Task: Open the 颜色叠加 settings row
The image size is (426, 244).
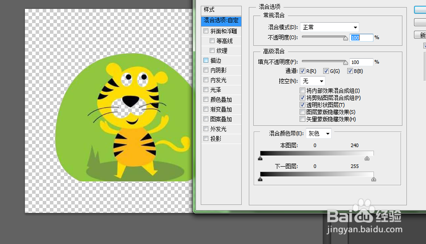Action: (221, 100)
